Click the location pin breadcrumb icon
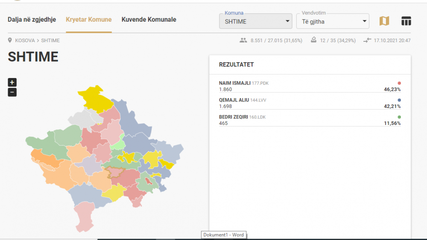 10,40
